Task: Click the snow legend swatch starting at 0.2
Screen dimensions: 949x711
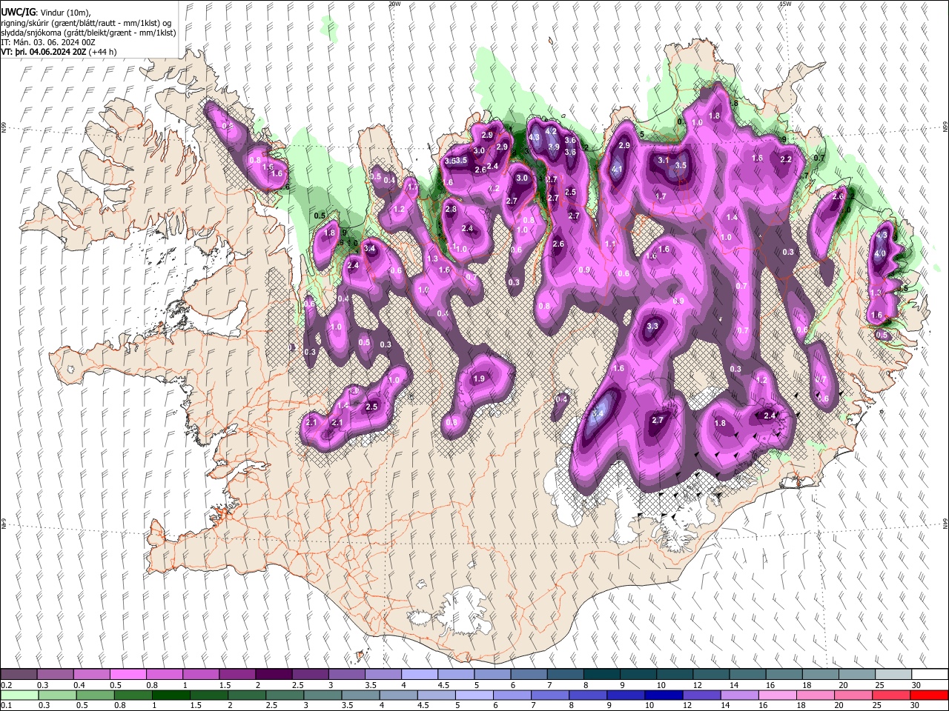Action: 19,675
